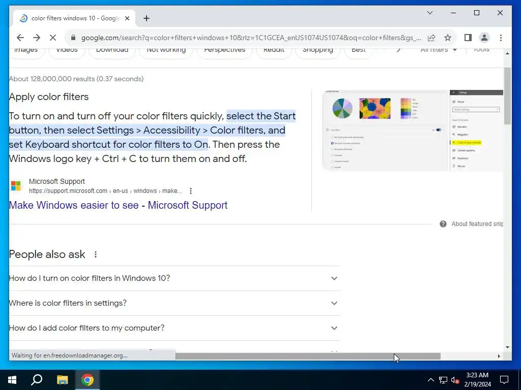Screen dimensions: 521x390
Task: Open File Explorer from the taskbar
Action: (x=62, y=380)
